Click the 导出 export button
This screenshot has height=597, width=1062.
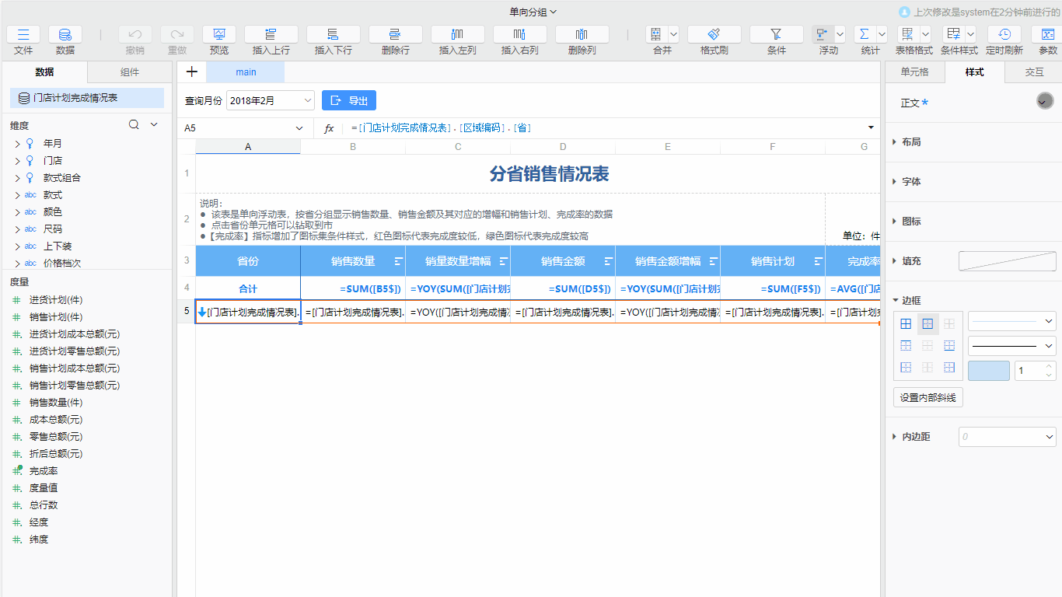click(349, 100)
